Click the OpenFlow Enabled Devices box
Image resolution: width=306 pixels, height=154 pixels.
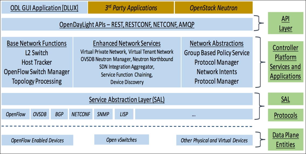click(x=37, y=140)
